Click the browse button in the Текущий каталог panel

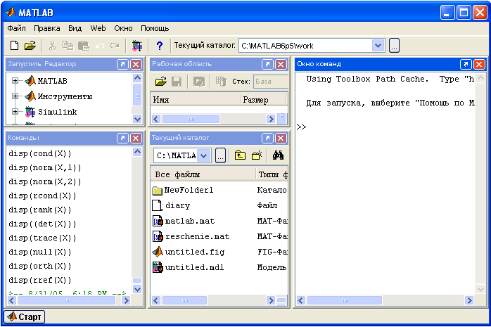[220, 155]
